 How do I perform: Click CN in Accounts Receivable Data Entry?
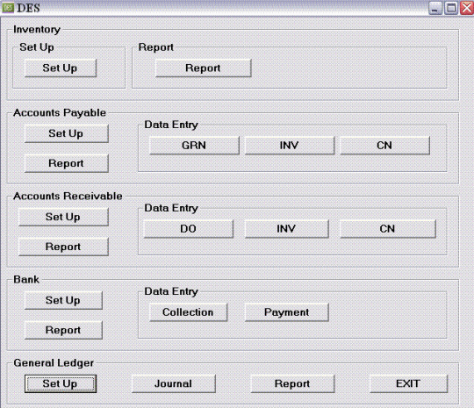pos(388,229)
